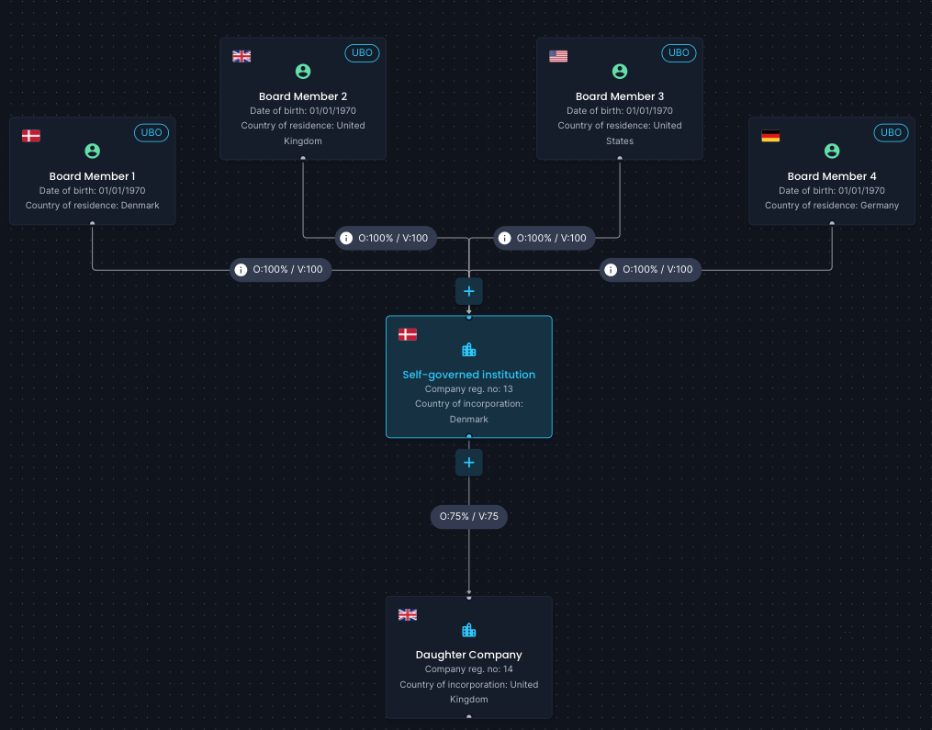Open the Self-governed institution title link
932x730 pixels.
click(469, 375)
